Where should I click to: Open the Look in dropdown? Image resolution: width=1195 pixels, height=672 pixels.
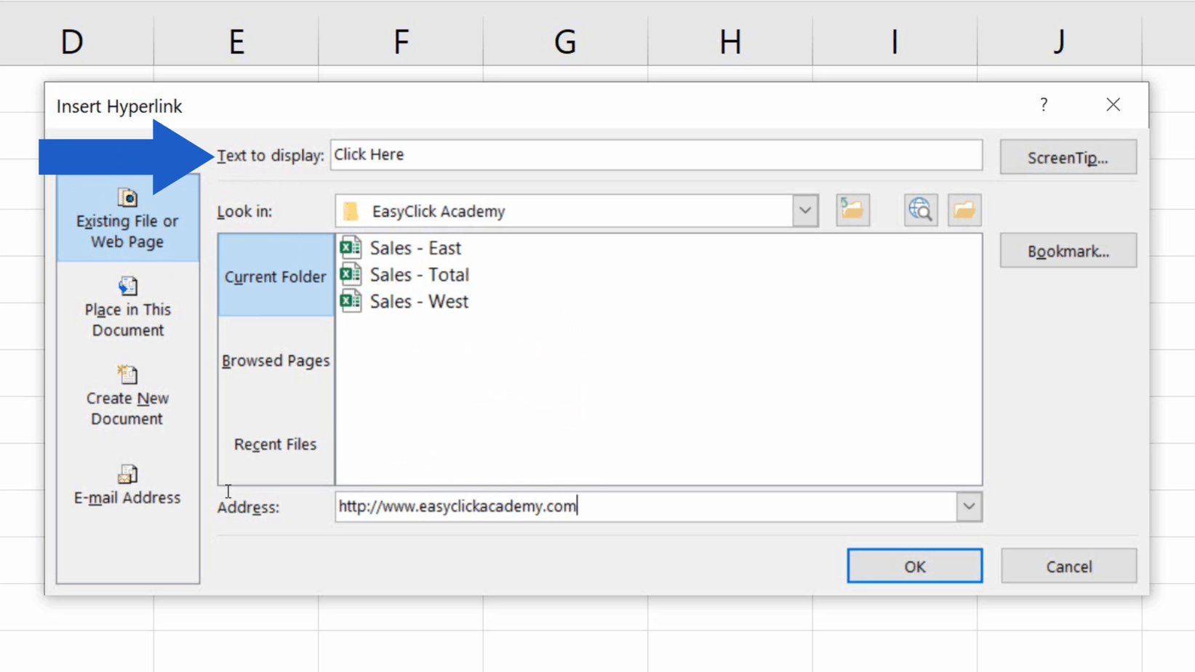(804, 211)
